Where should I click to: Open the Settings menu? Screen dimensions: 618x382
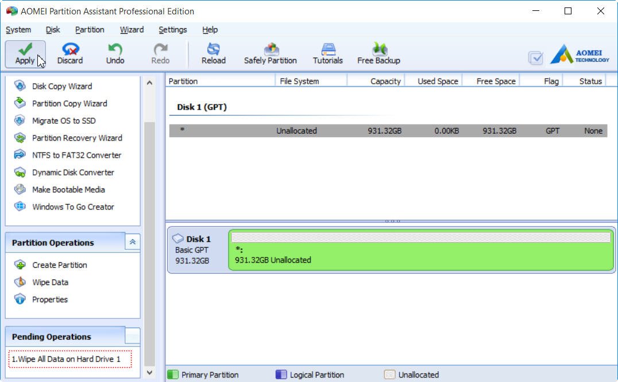click(x=173, y=30)
